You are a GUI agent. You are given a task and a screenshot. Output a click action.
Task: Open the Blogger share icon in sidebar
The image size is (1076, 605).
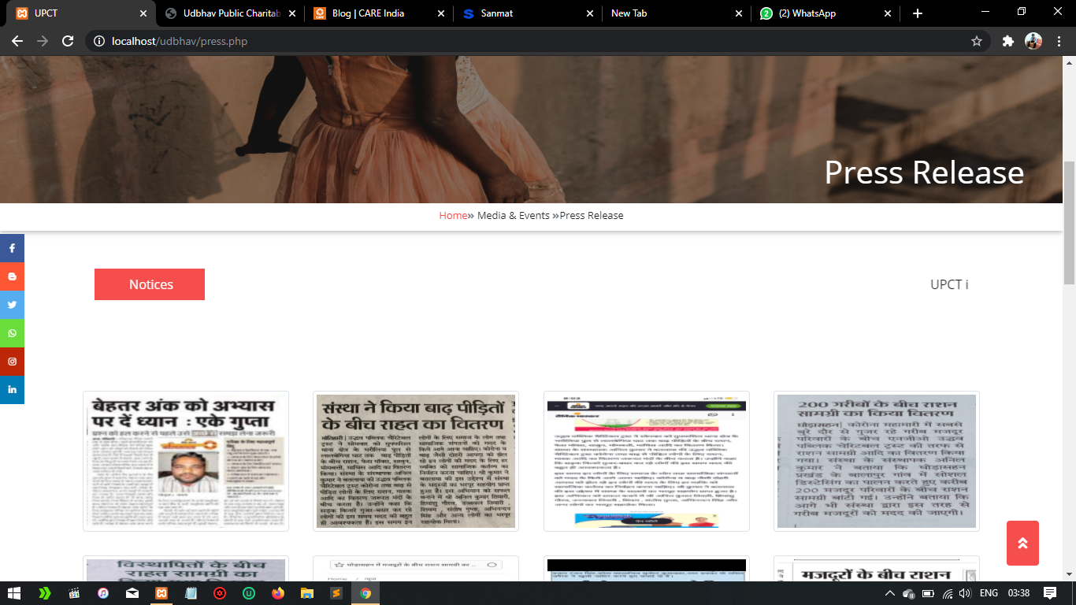point(12,277)
